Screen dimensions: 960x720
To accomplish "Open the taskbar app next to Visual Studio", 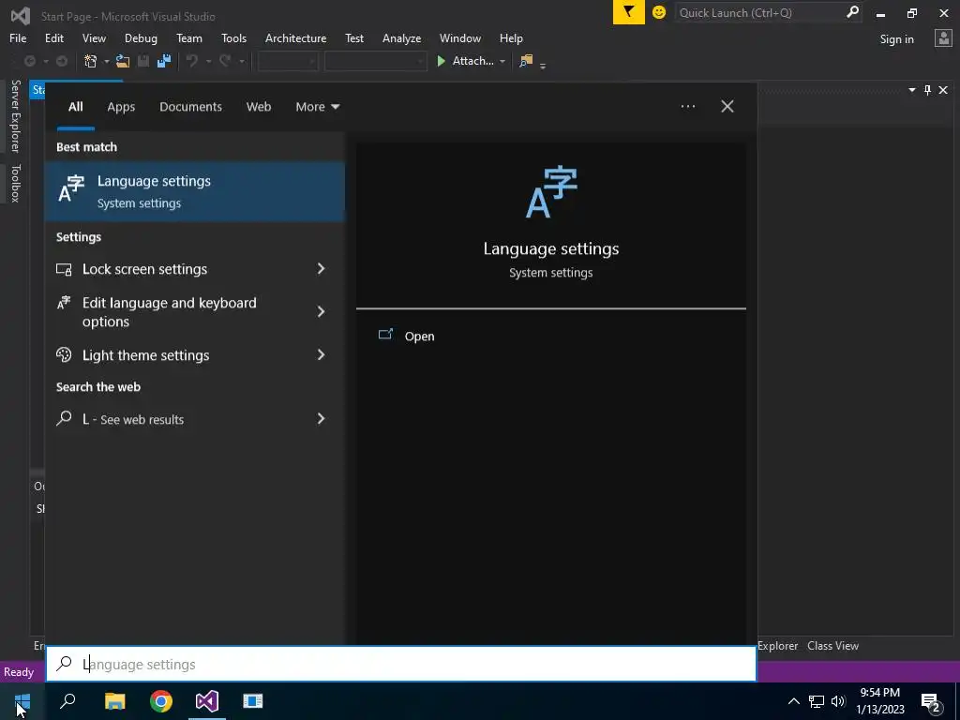I will pos(253,701).
